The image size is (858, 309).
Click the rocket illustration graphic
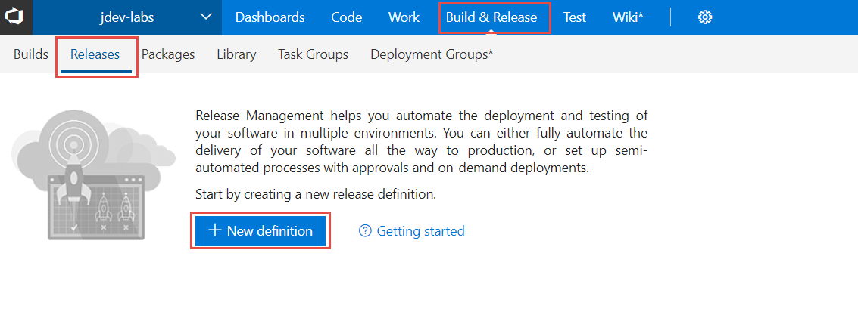pyautogui.click(x=92, y=175)
